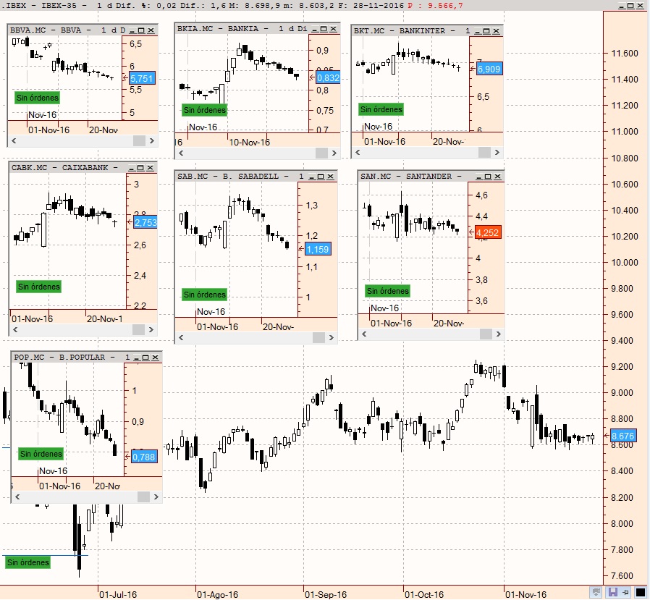Image resolution: width=650 pixels, height=600 pixels.
Task: Maximize the BANKINTER chart window
Action: [x=486, y=31]
